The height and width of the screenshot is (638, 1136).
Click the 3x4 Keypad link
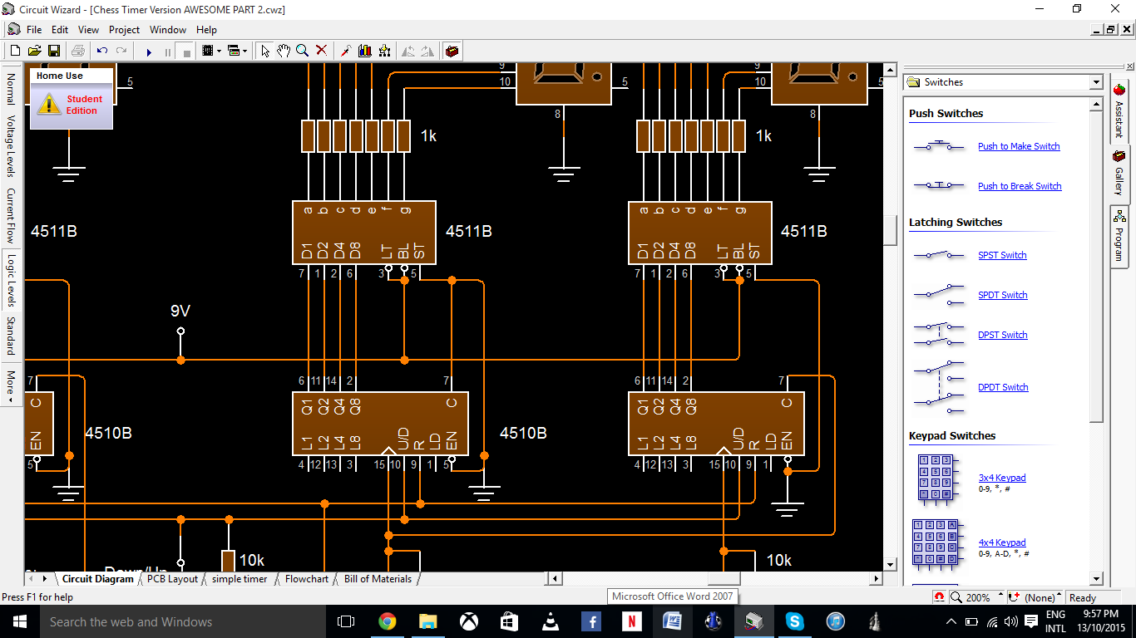pos(1002,478)
